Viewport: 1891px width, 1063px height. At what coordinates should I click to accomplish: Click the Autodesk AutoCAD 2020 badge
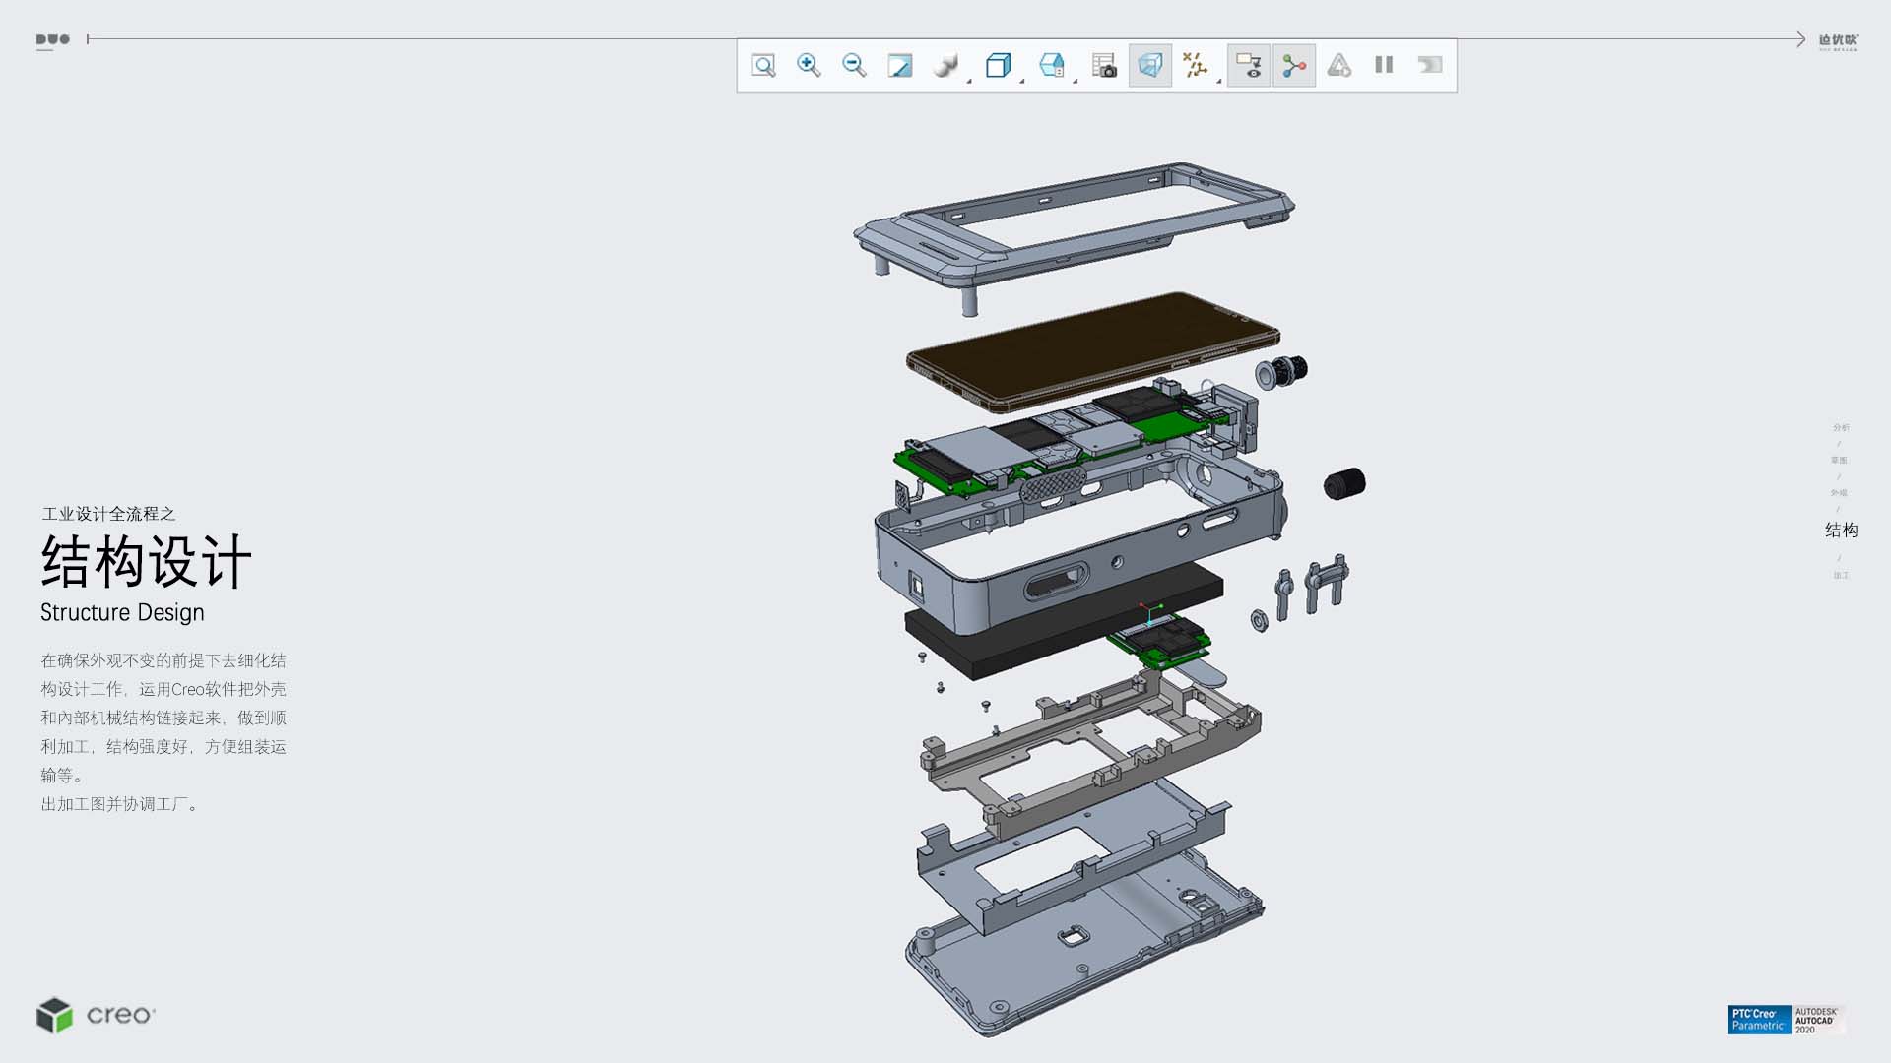tap(1817, 1020)
